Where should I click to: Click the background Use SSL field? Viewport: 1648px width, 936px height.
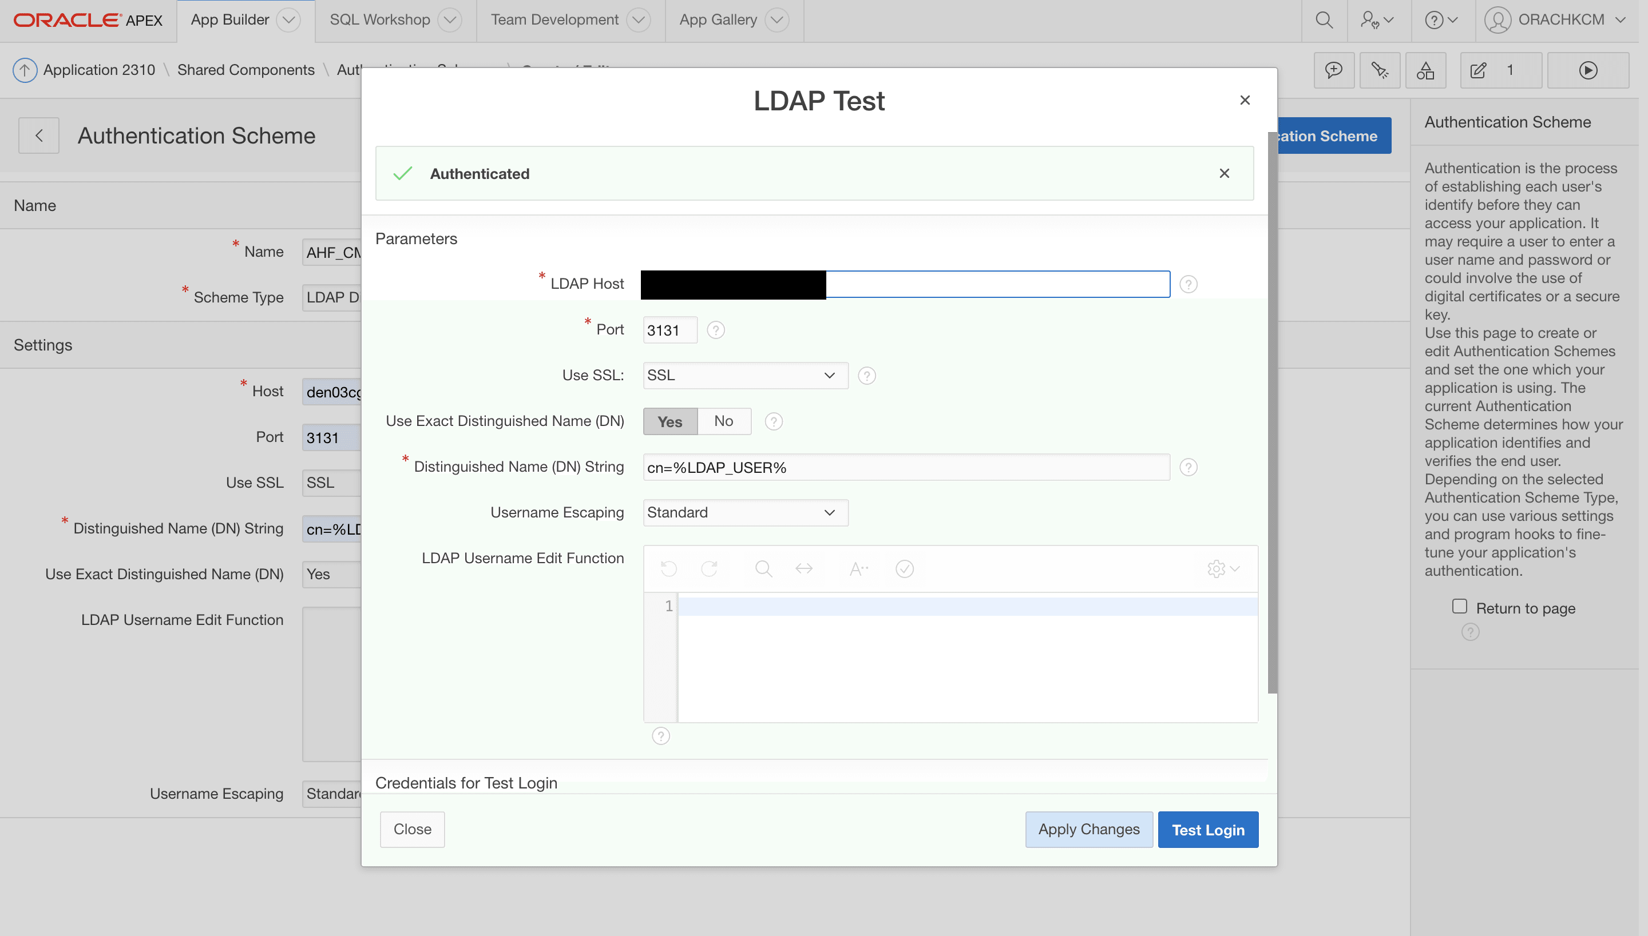[331, 483]
